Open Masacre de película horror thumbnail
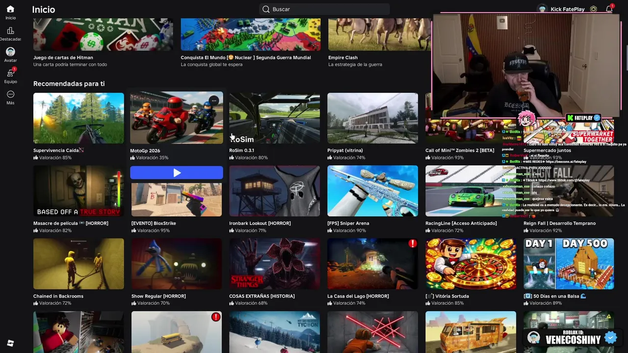The height and width of the screenshot is (353, 628). [x=78, y=191]
